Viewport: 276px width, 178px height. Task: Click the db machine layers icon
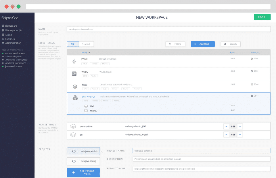[x=73, y=135]
